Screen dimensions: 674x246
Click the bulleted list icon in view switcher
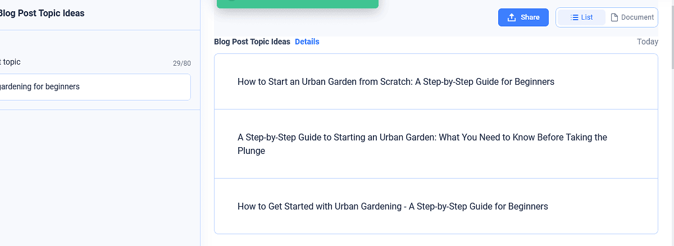(575, 17)
